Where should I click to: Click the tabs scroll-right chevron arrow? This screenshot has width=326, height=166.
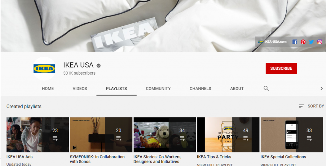(x=321, y=89)
